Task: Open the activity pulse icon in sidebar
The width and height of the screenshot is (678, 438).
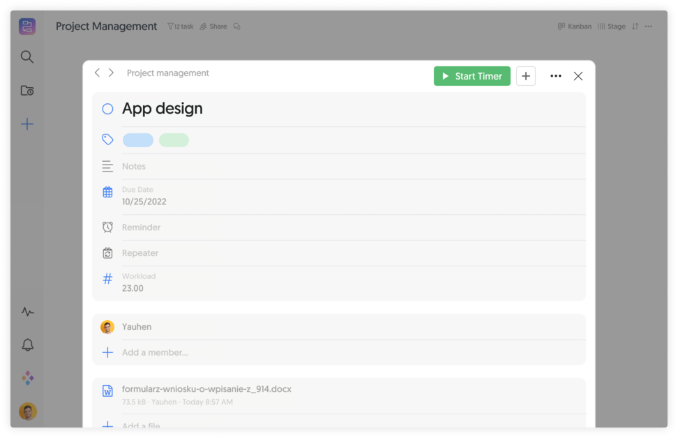Action: click(27, 312)
